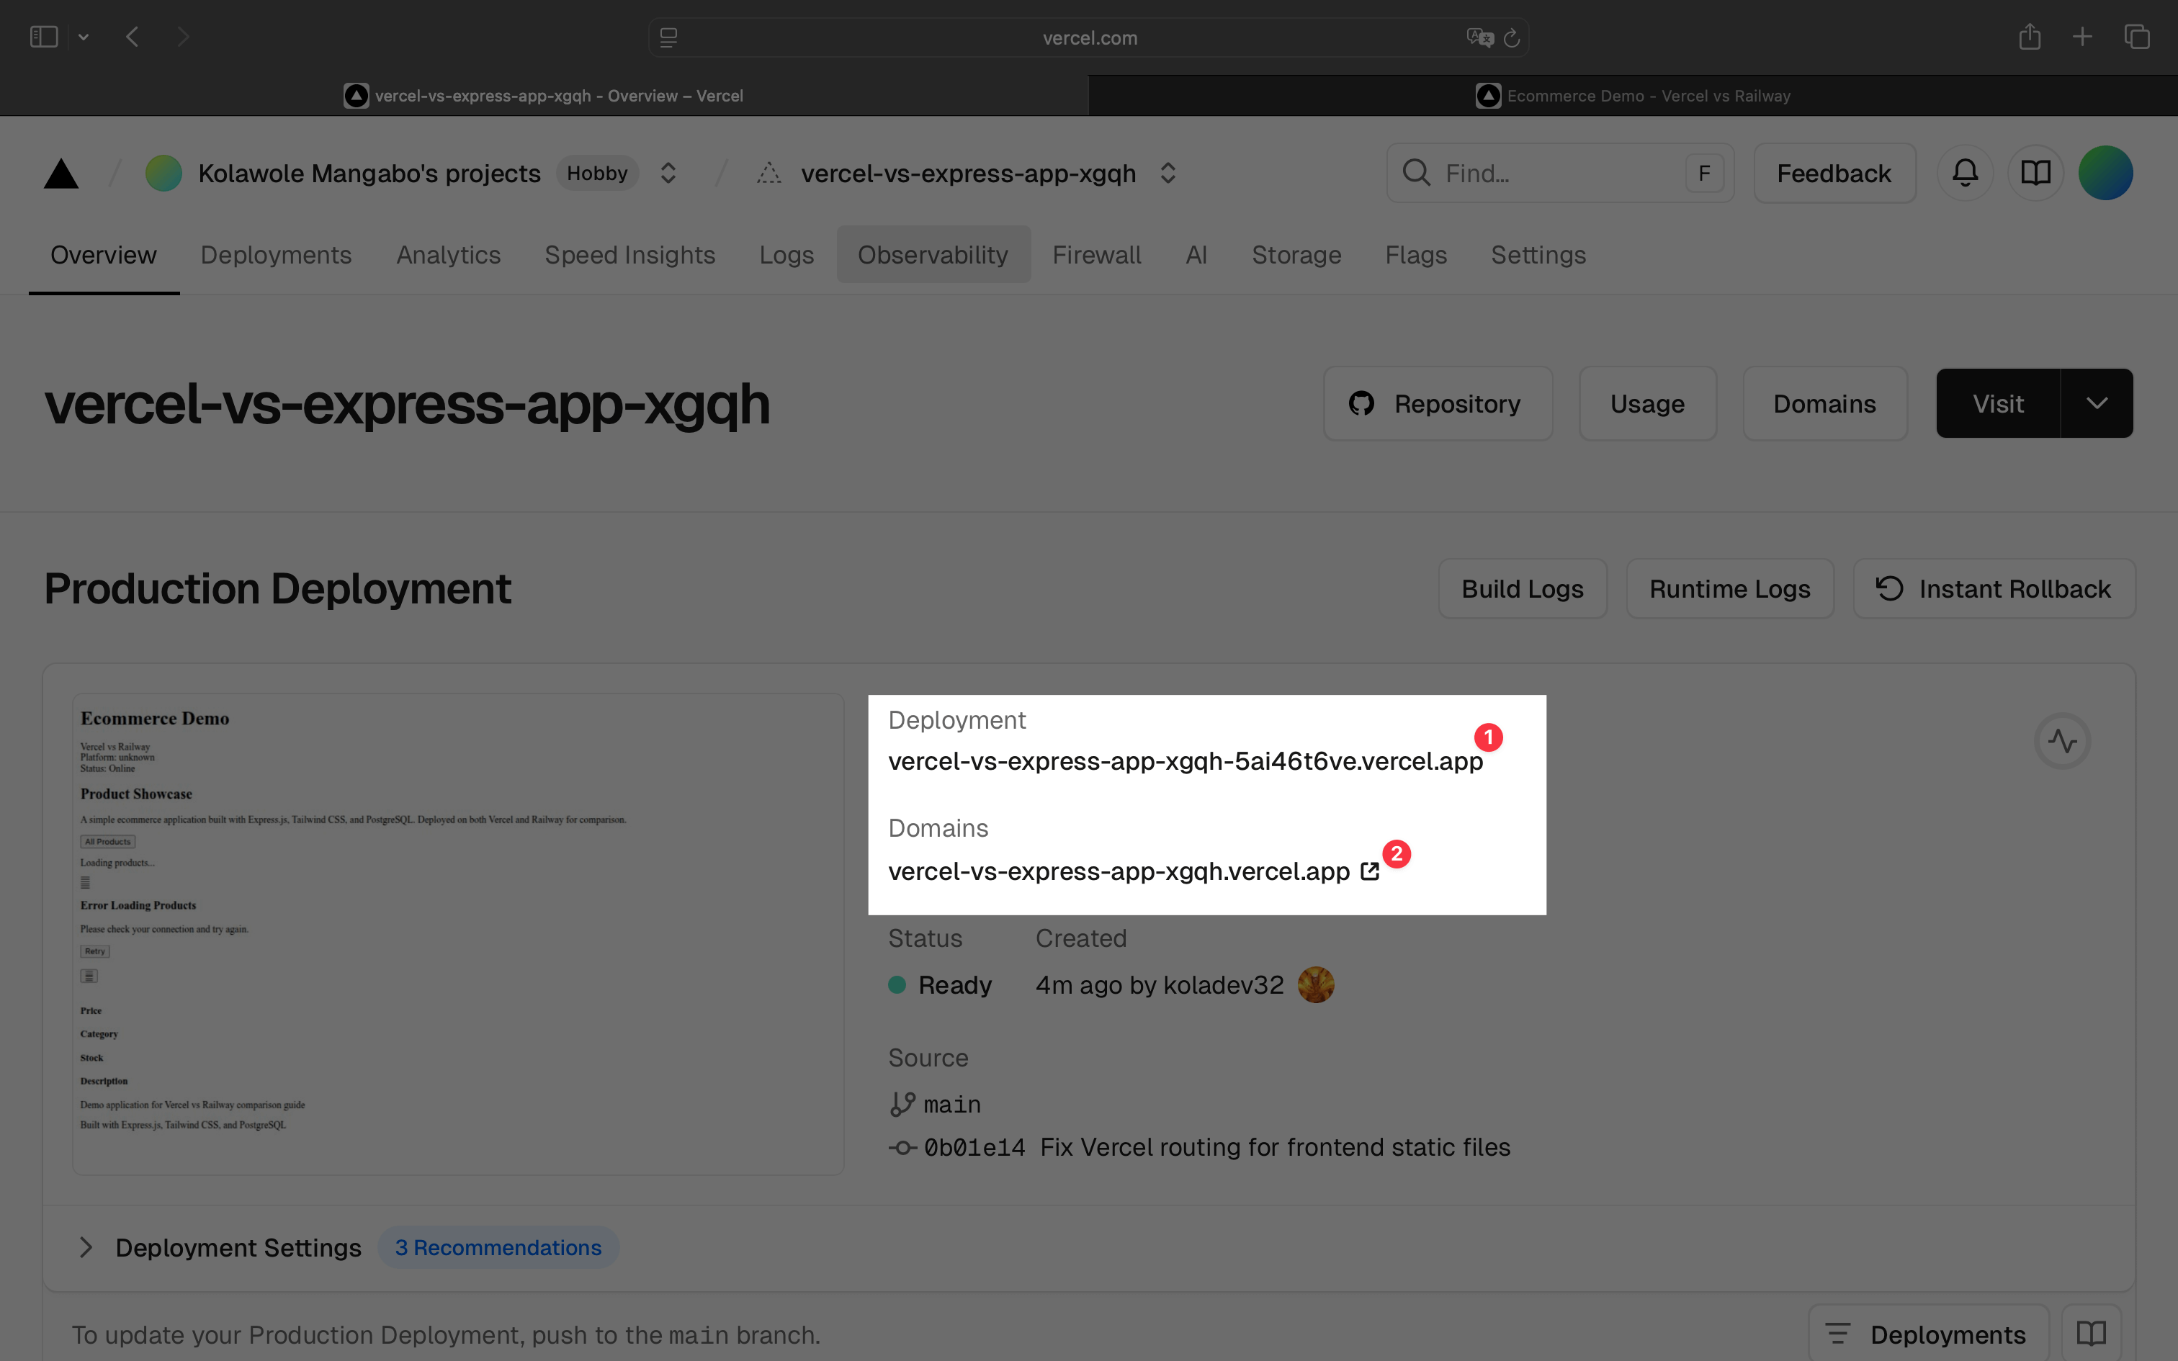Image resolution: width=2178 pixels, height=1361 pixels.
Task: Open the project switcher for vercel-vs-express-app-xgqh
Action: pyautogui.click(x=1168, y=173)
